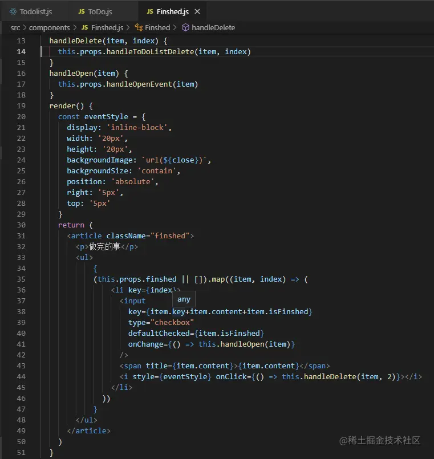Viewport: 434px width, 459px height.
Task: Click line number 14 in gutter
Action: pos(21,52)
